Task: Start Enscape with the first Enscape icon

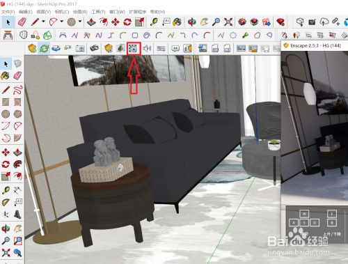Action: click(32, 48)
